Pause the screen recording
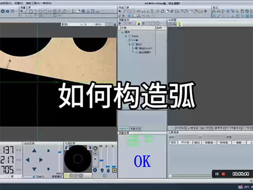253x190 pixels. click(217, 174)
